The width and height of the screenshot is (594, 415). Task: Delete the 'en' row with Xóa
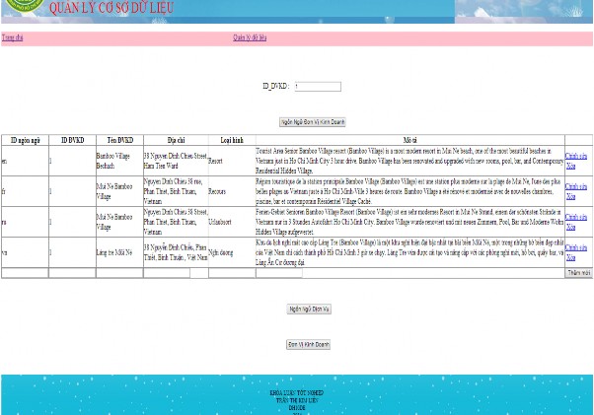tap(571, 166)
